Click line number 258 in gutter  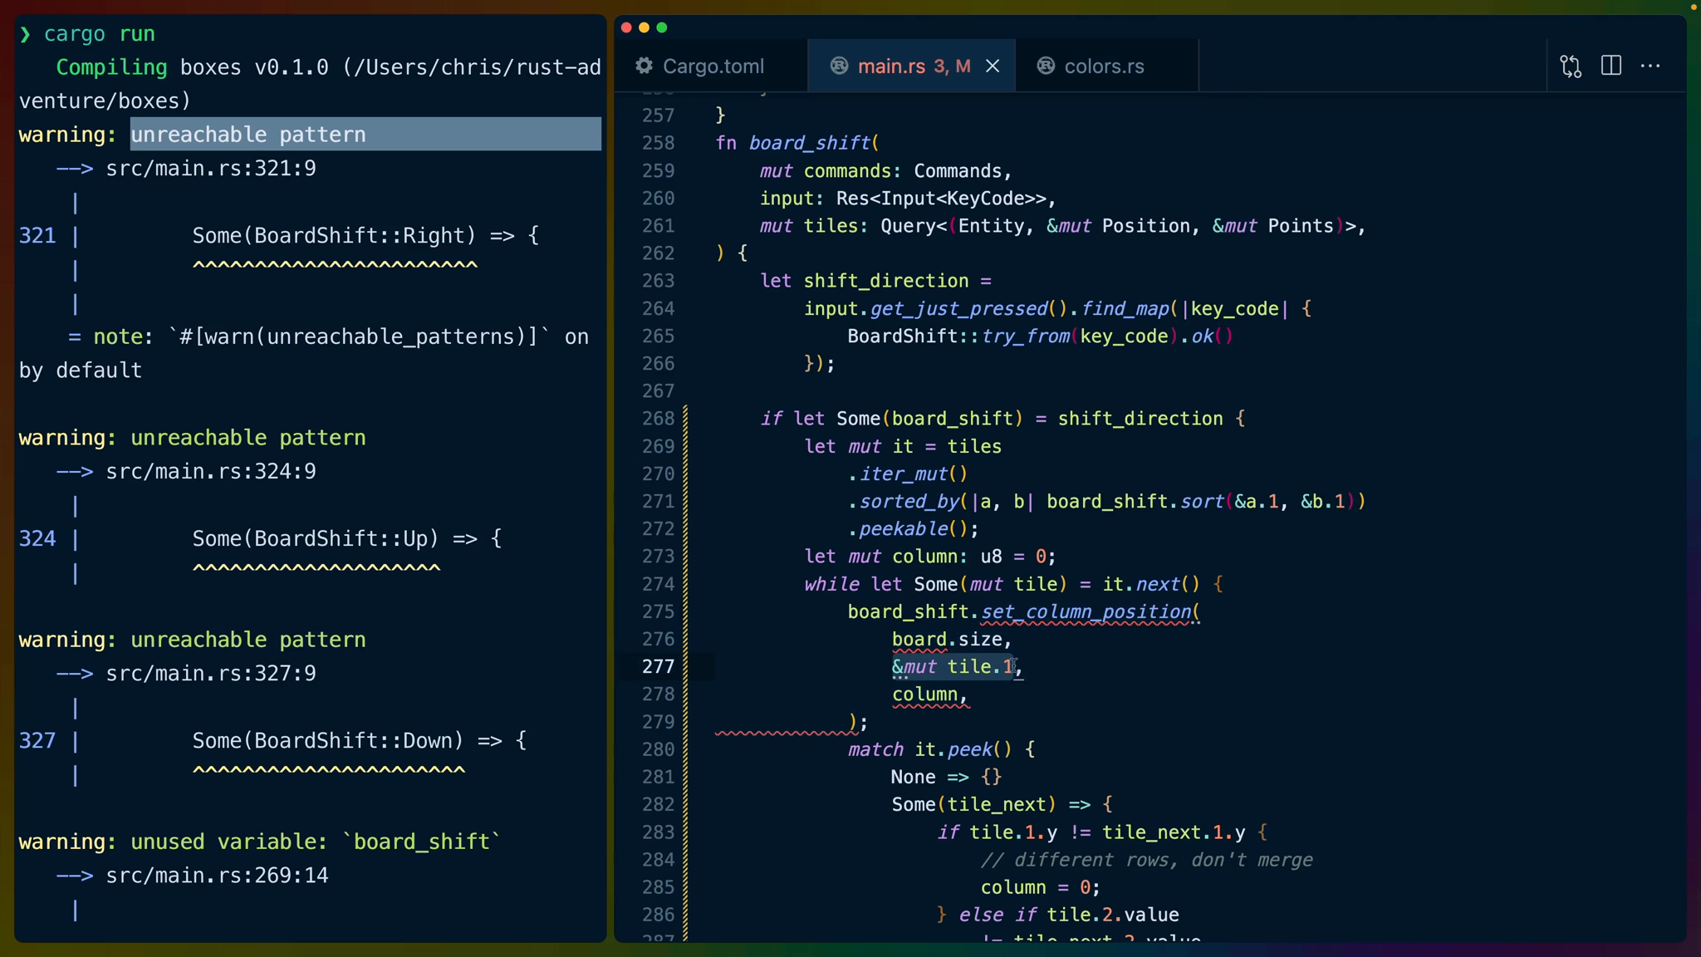658,143
